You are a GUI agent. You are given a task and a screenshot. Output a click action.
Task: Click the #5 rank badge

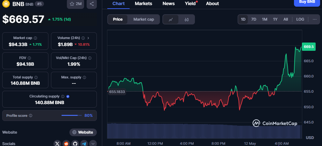[x=39, y=4]
